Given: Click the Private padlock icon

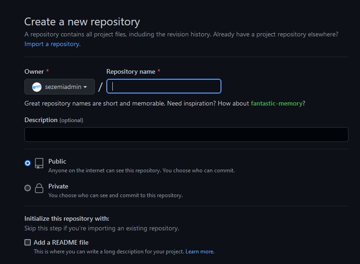Looking at the screenshot, I should [x=39, y=188].
